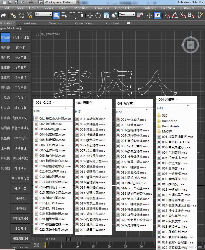Open the BumpMap folder
This screenshot has width=205, height=250.
pyautogui.click(x=167, y=121)
